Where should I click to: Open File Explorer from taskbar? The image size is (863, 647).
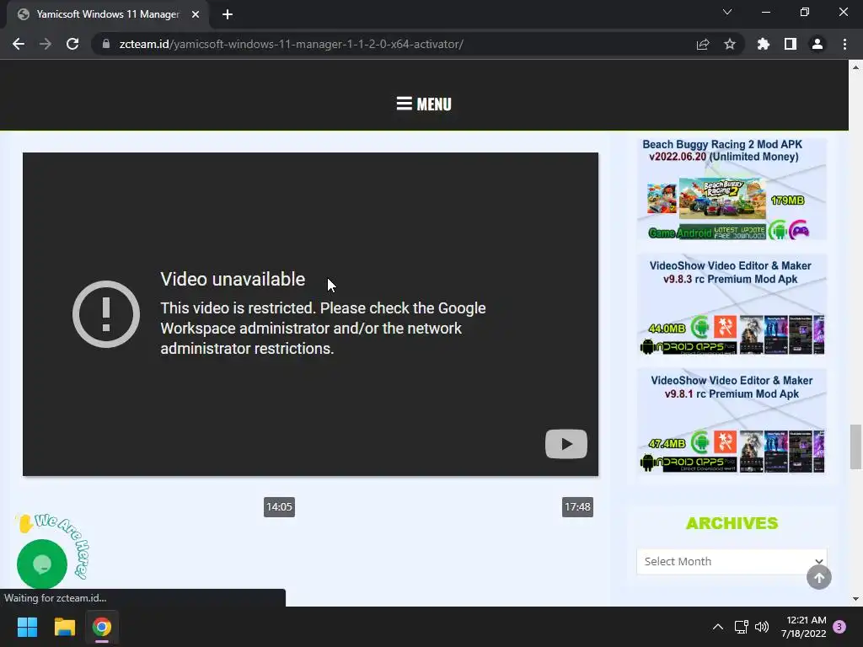(64, 627)
